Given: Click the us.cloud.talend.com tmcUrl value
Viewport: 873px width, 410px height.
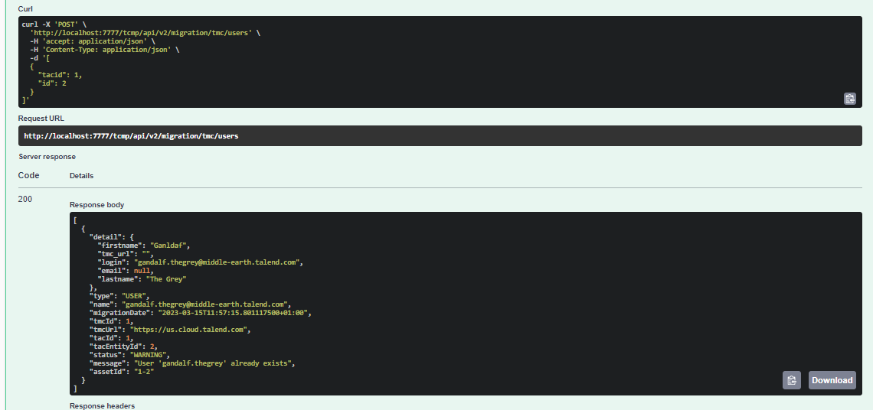Looking at the screenshot, I should (x=192, y=330).
